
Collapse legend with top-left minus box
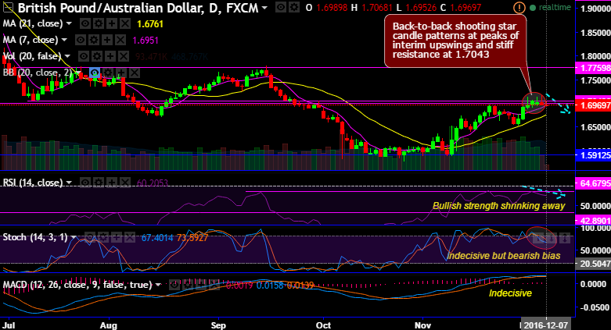8,7
